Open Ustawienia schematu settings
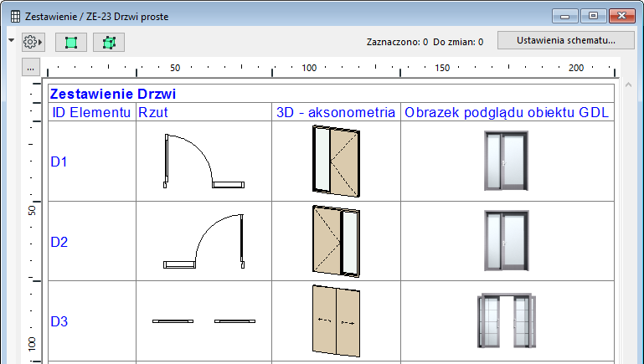 [566, 40]
